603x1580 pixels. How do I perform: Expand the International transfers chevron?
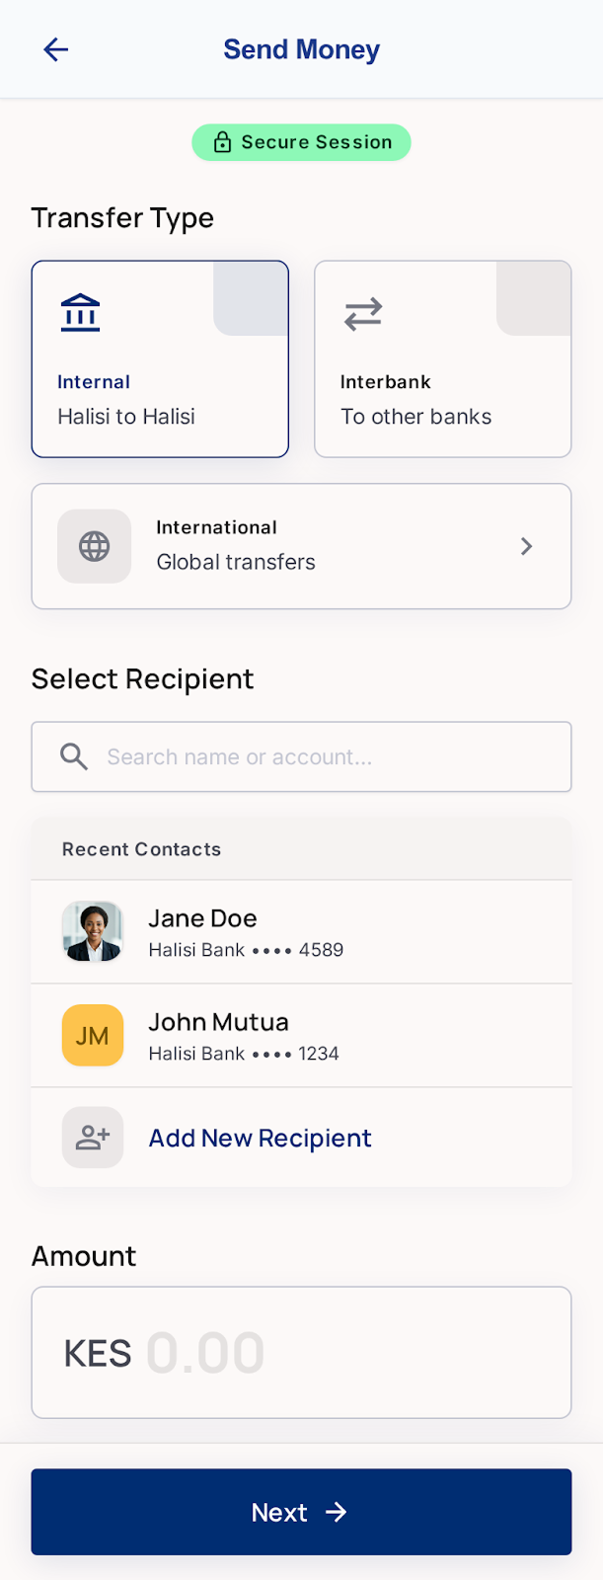[527, 546]
